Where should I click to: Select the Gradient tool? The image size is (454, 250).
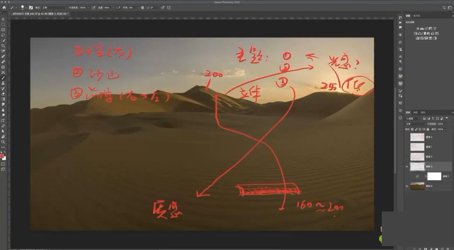point(3,99)
